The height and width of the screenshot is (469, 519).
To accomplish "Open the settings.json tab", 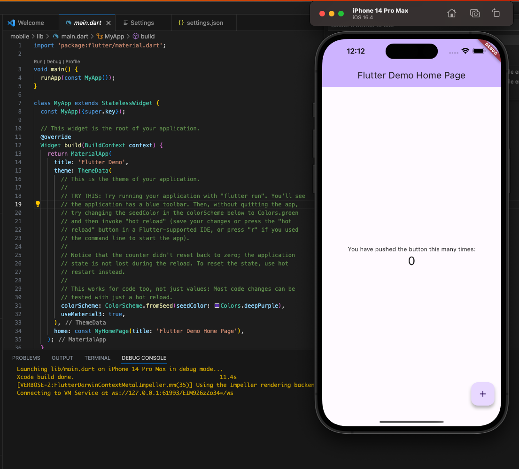I will point(205,23).
